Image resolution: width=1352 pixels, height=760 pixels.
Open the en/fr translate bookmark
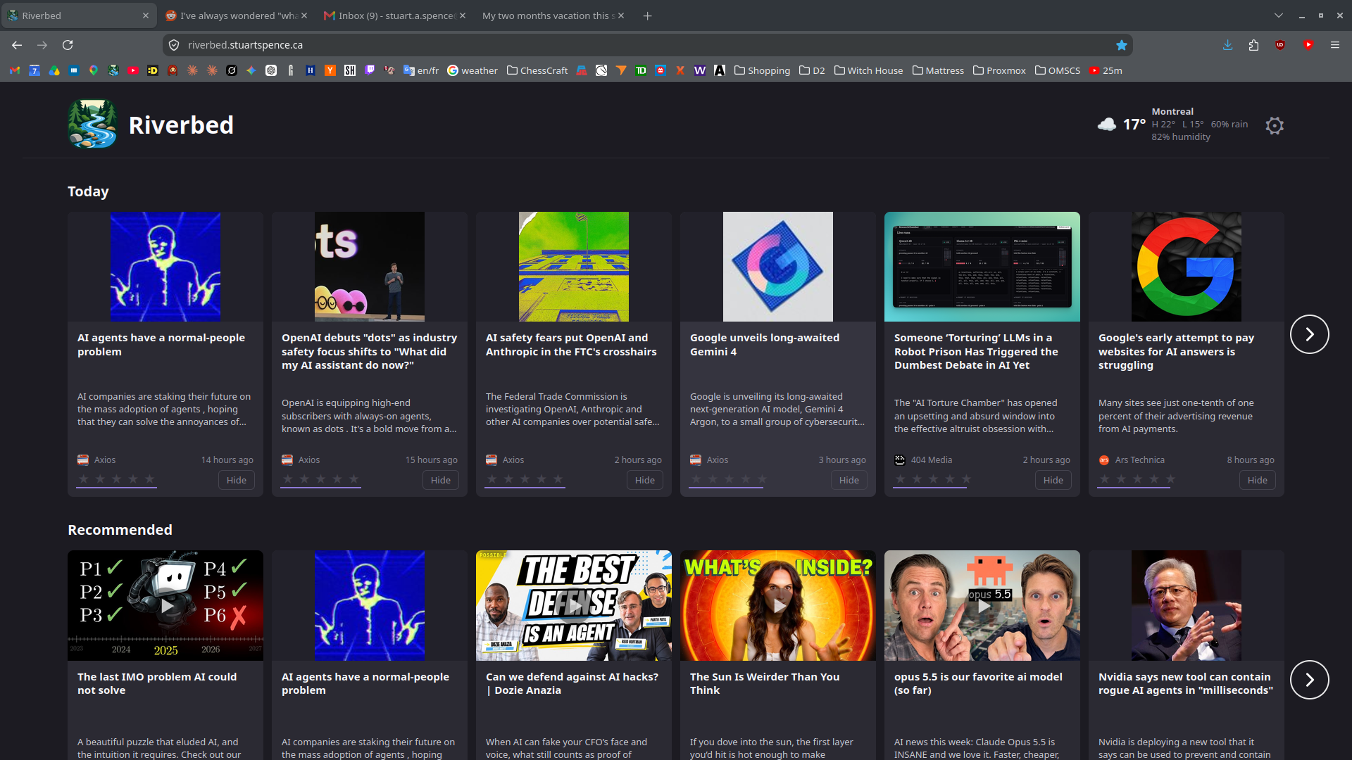coord(421,70)
